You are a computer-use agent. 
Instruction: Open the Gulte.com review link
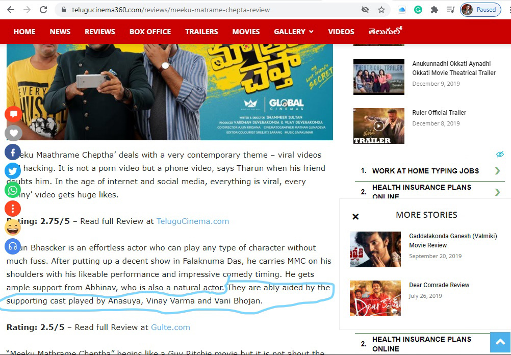pyautogui.click(x=170, y=327)
